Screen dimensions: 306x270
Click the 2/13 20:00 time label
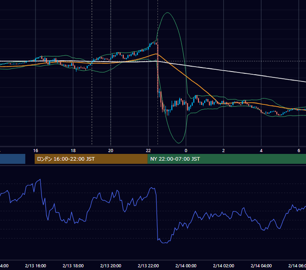coord(111,265)
